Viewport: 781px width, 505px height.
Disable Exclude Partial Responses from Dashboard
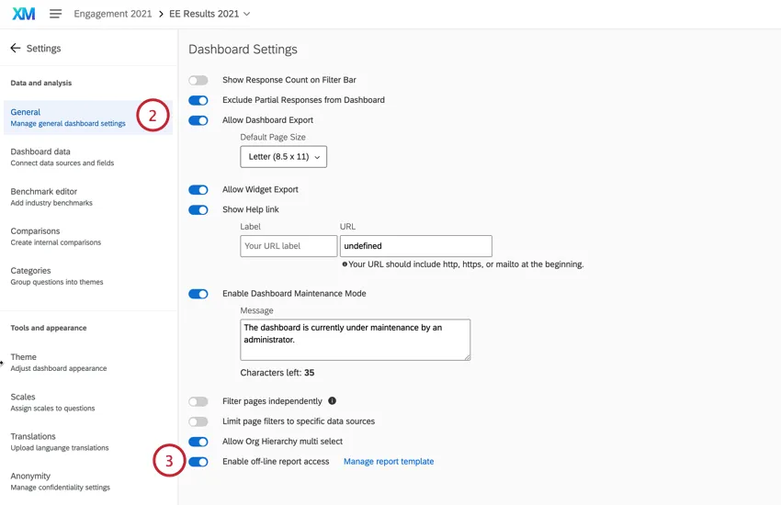(198, 100)
